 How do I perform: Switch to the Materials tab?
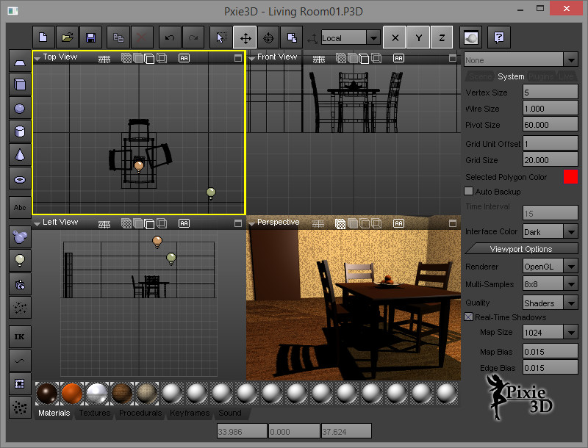54,413
